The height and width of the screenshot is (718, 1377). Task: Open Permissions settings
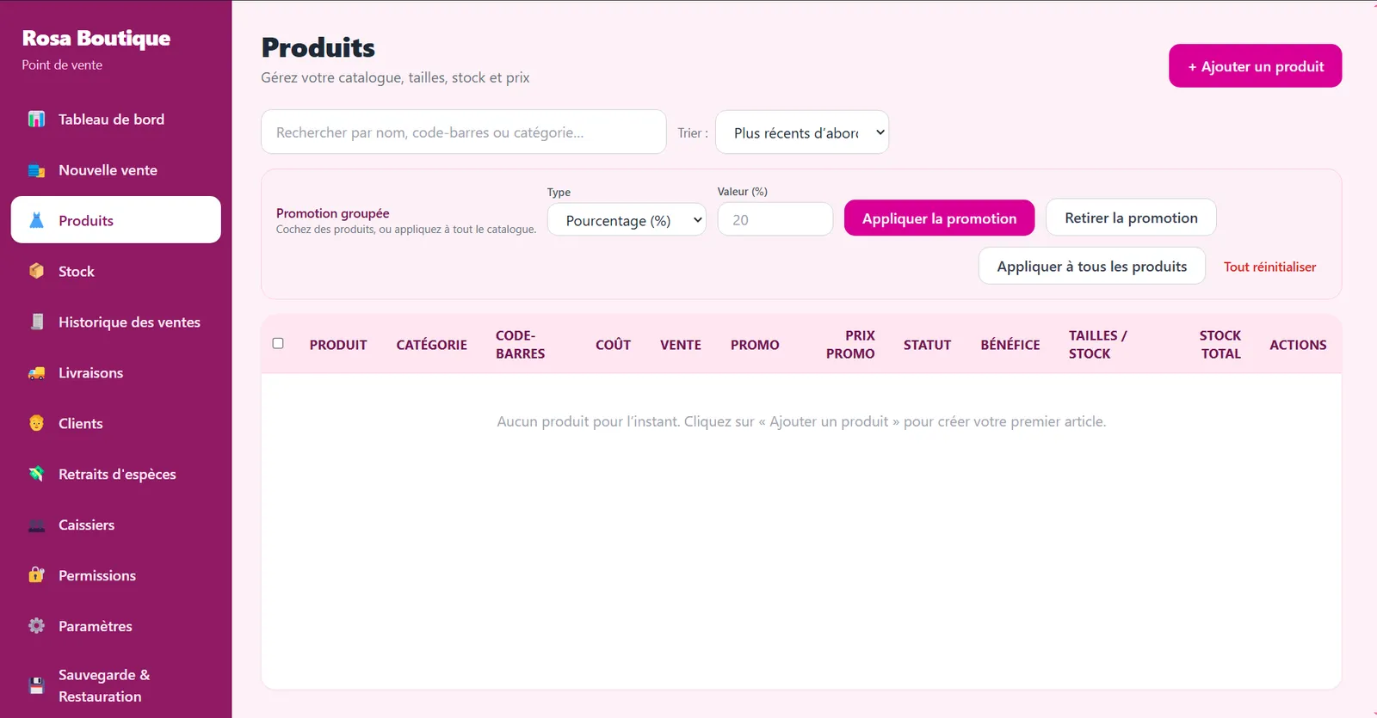116,575
